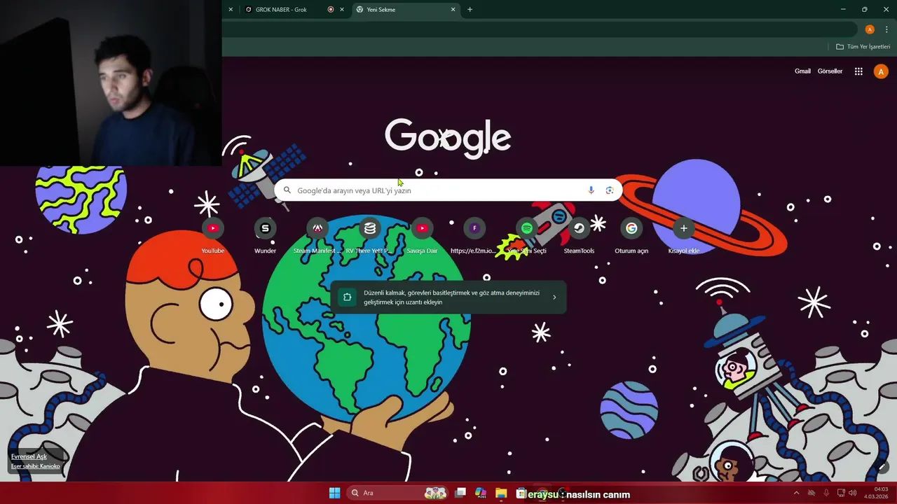Image resolution: width=897 pixels, height=504 pixels.
Task: Open the Windows Start menu
Action: coord(334,493)
